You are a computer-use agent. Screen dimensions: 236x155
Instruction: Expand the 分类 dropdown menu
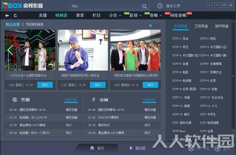point(115,15)
